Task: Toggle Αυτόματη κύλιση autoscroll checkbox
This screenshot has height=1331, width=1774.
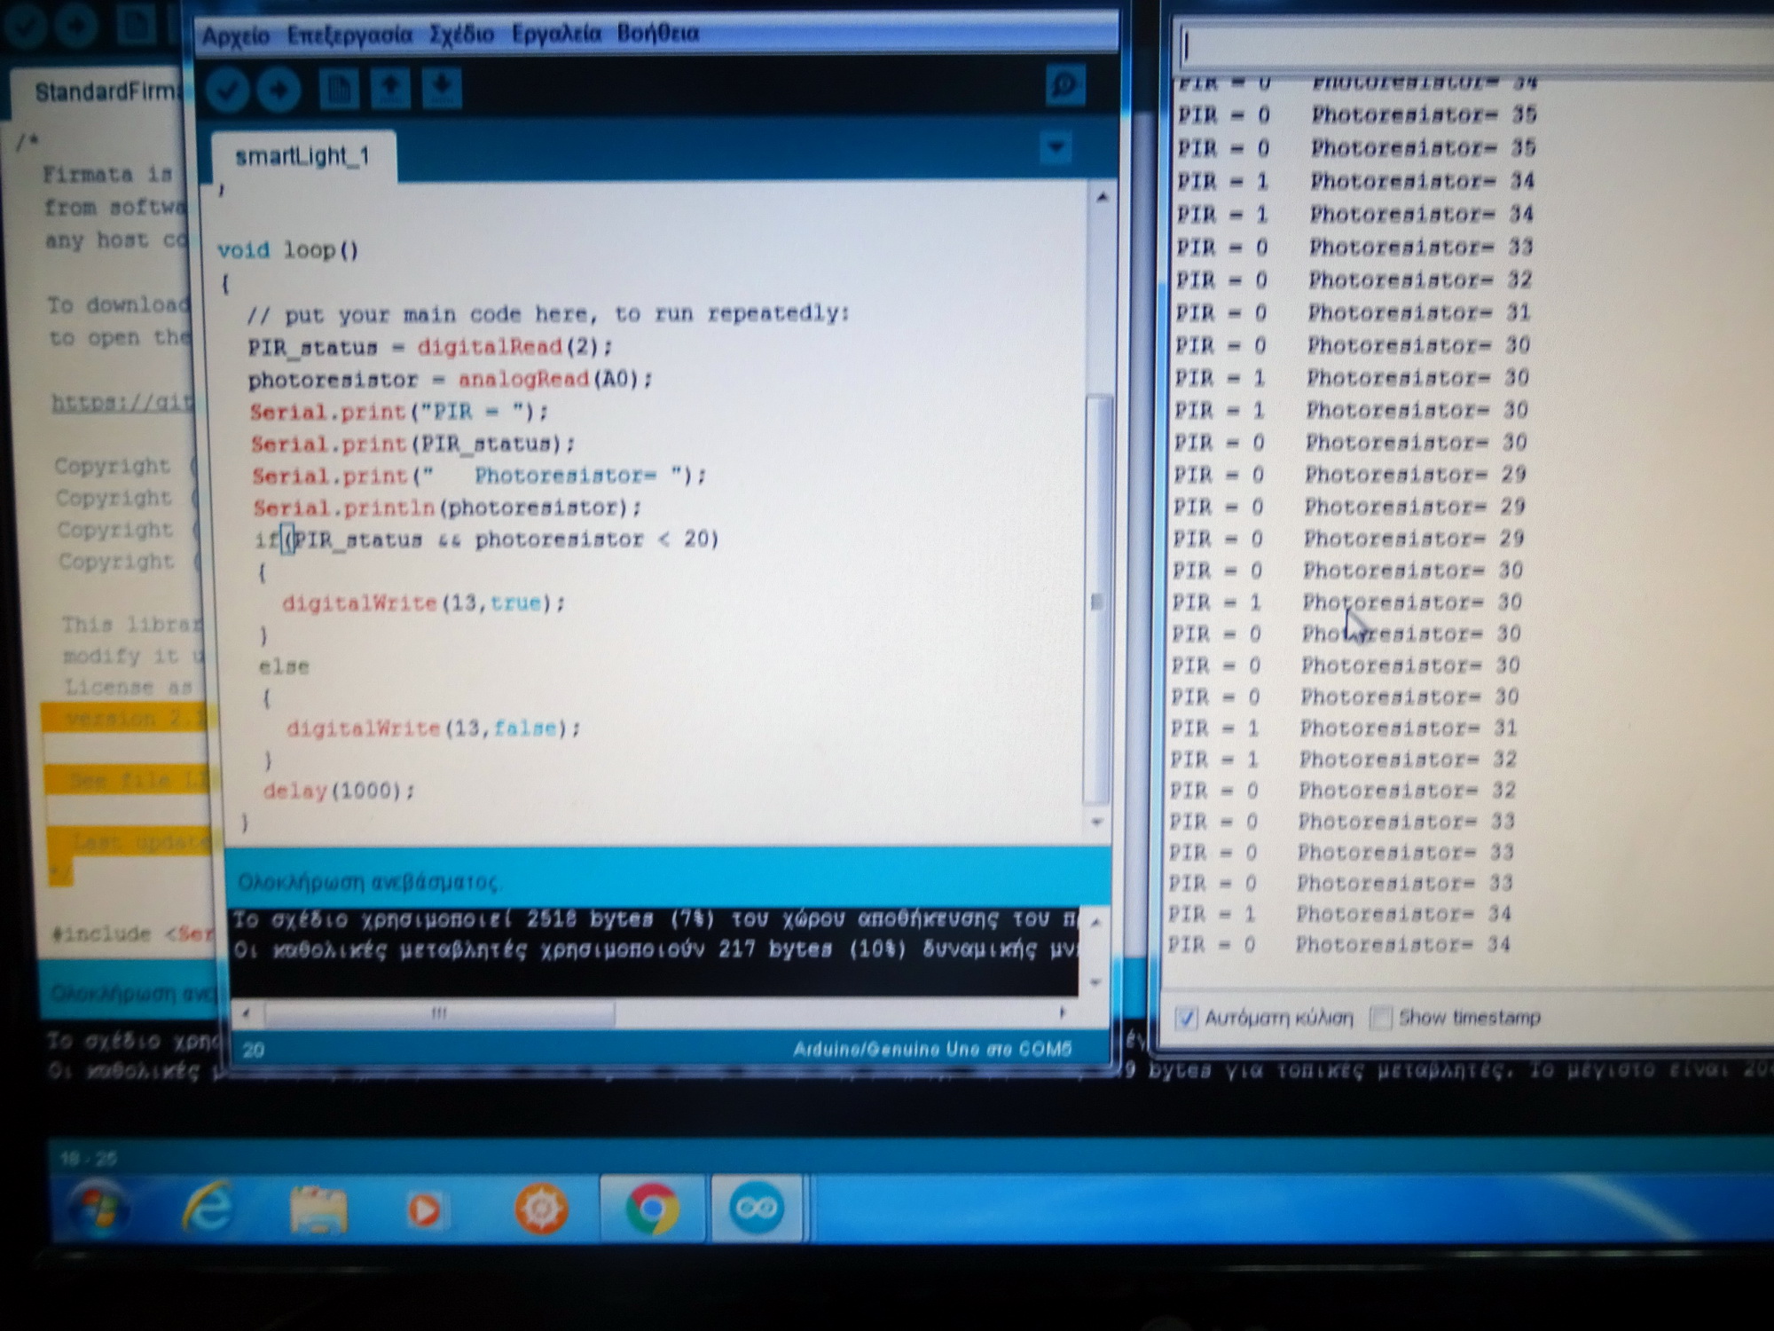Action: (x=1186, y=1018)
